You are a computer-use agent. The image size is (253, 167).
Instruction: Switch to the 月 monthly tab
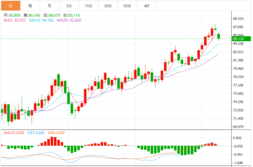click(49, 6)
